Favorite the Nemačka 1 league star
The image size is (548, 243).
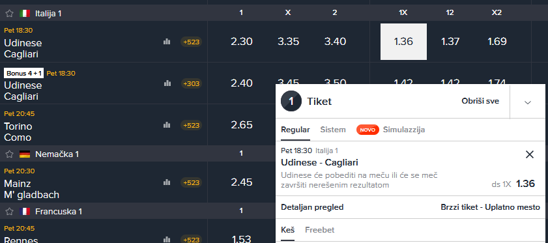(x=9, y=154)
